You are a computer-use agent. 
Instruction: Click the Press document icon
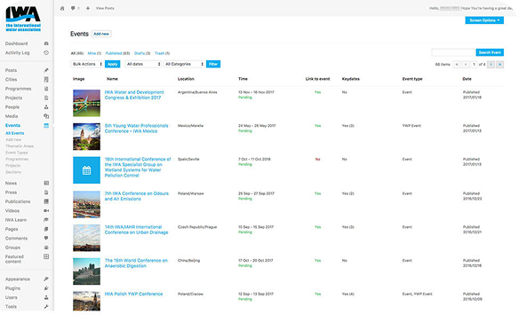coord(46,192)
